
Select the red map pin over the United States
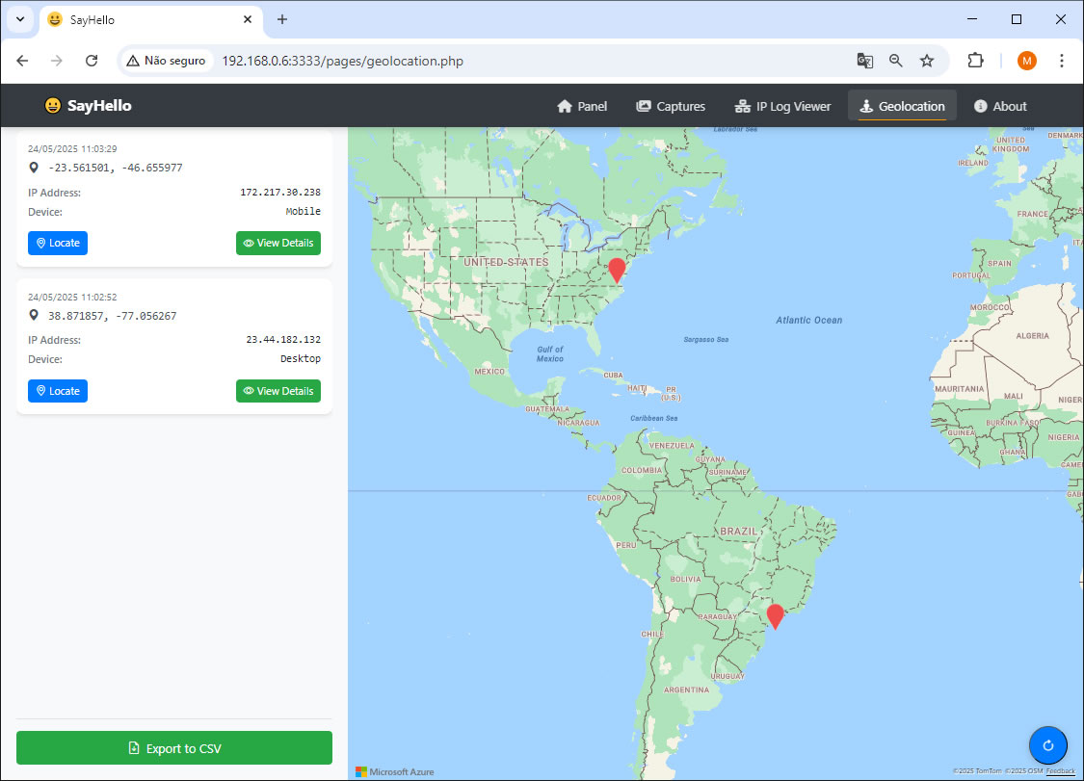click(617, 270)
